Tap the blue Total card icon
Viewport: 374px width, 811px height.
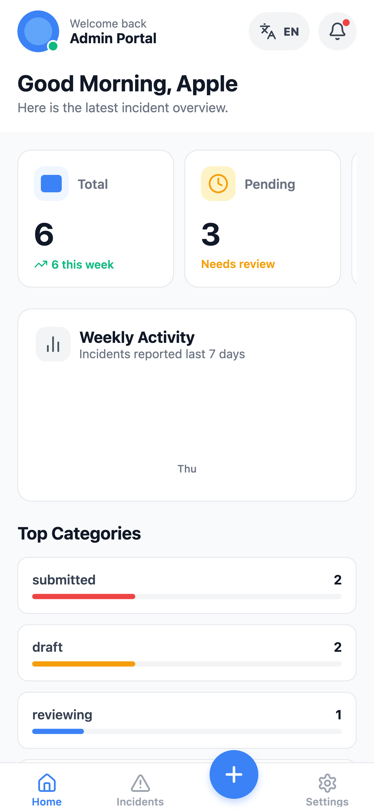[x=51, y=184]
